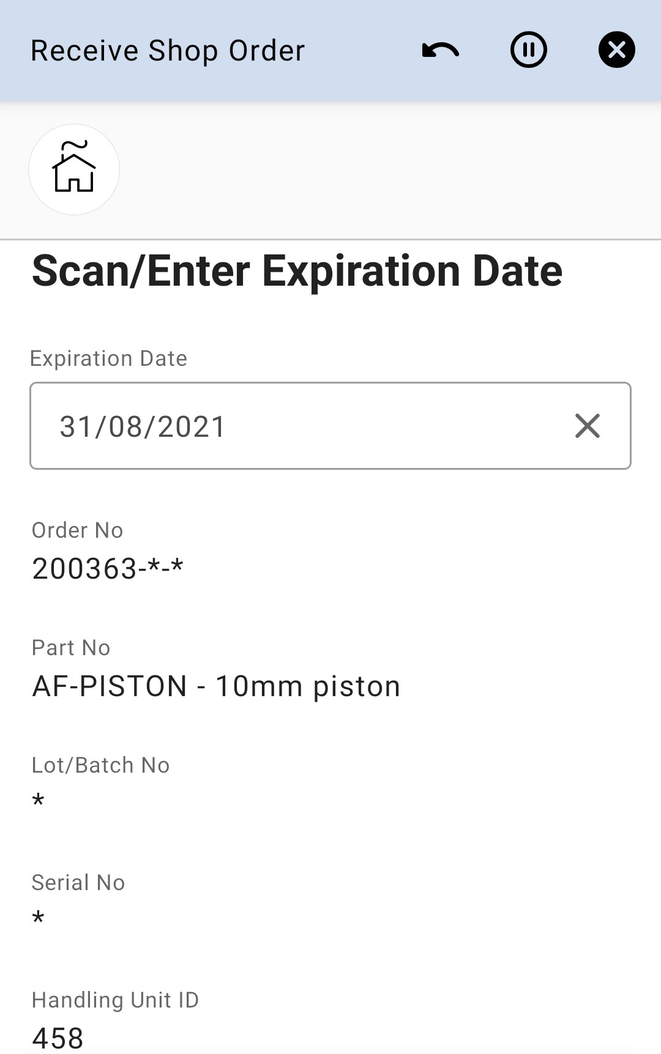
Task: Click the Part No label
Action: [71, 648]
